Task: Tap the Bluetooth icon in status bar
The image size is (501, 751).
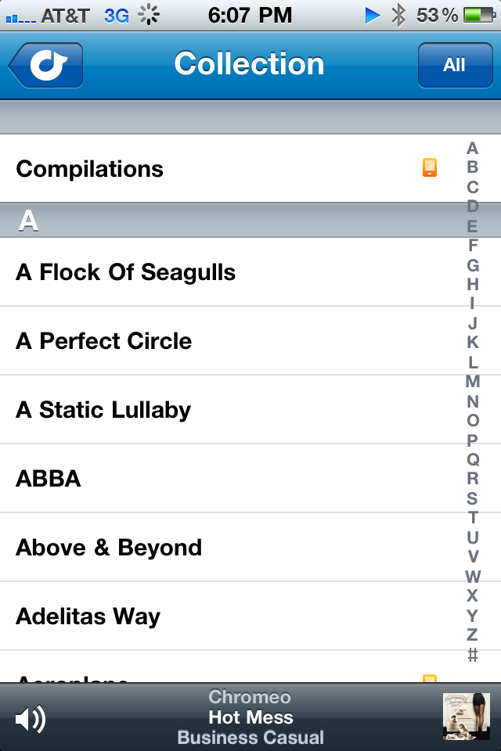Action: 398,16
